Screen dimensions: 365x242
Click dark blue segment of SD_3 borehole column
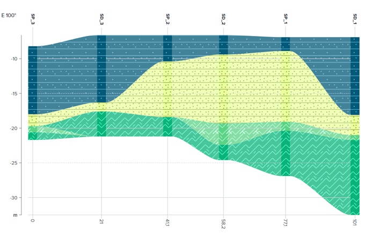(101, 67)
